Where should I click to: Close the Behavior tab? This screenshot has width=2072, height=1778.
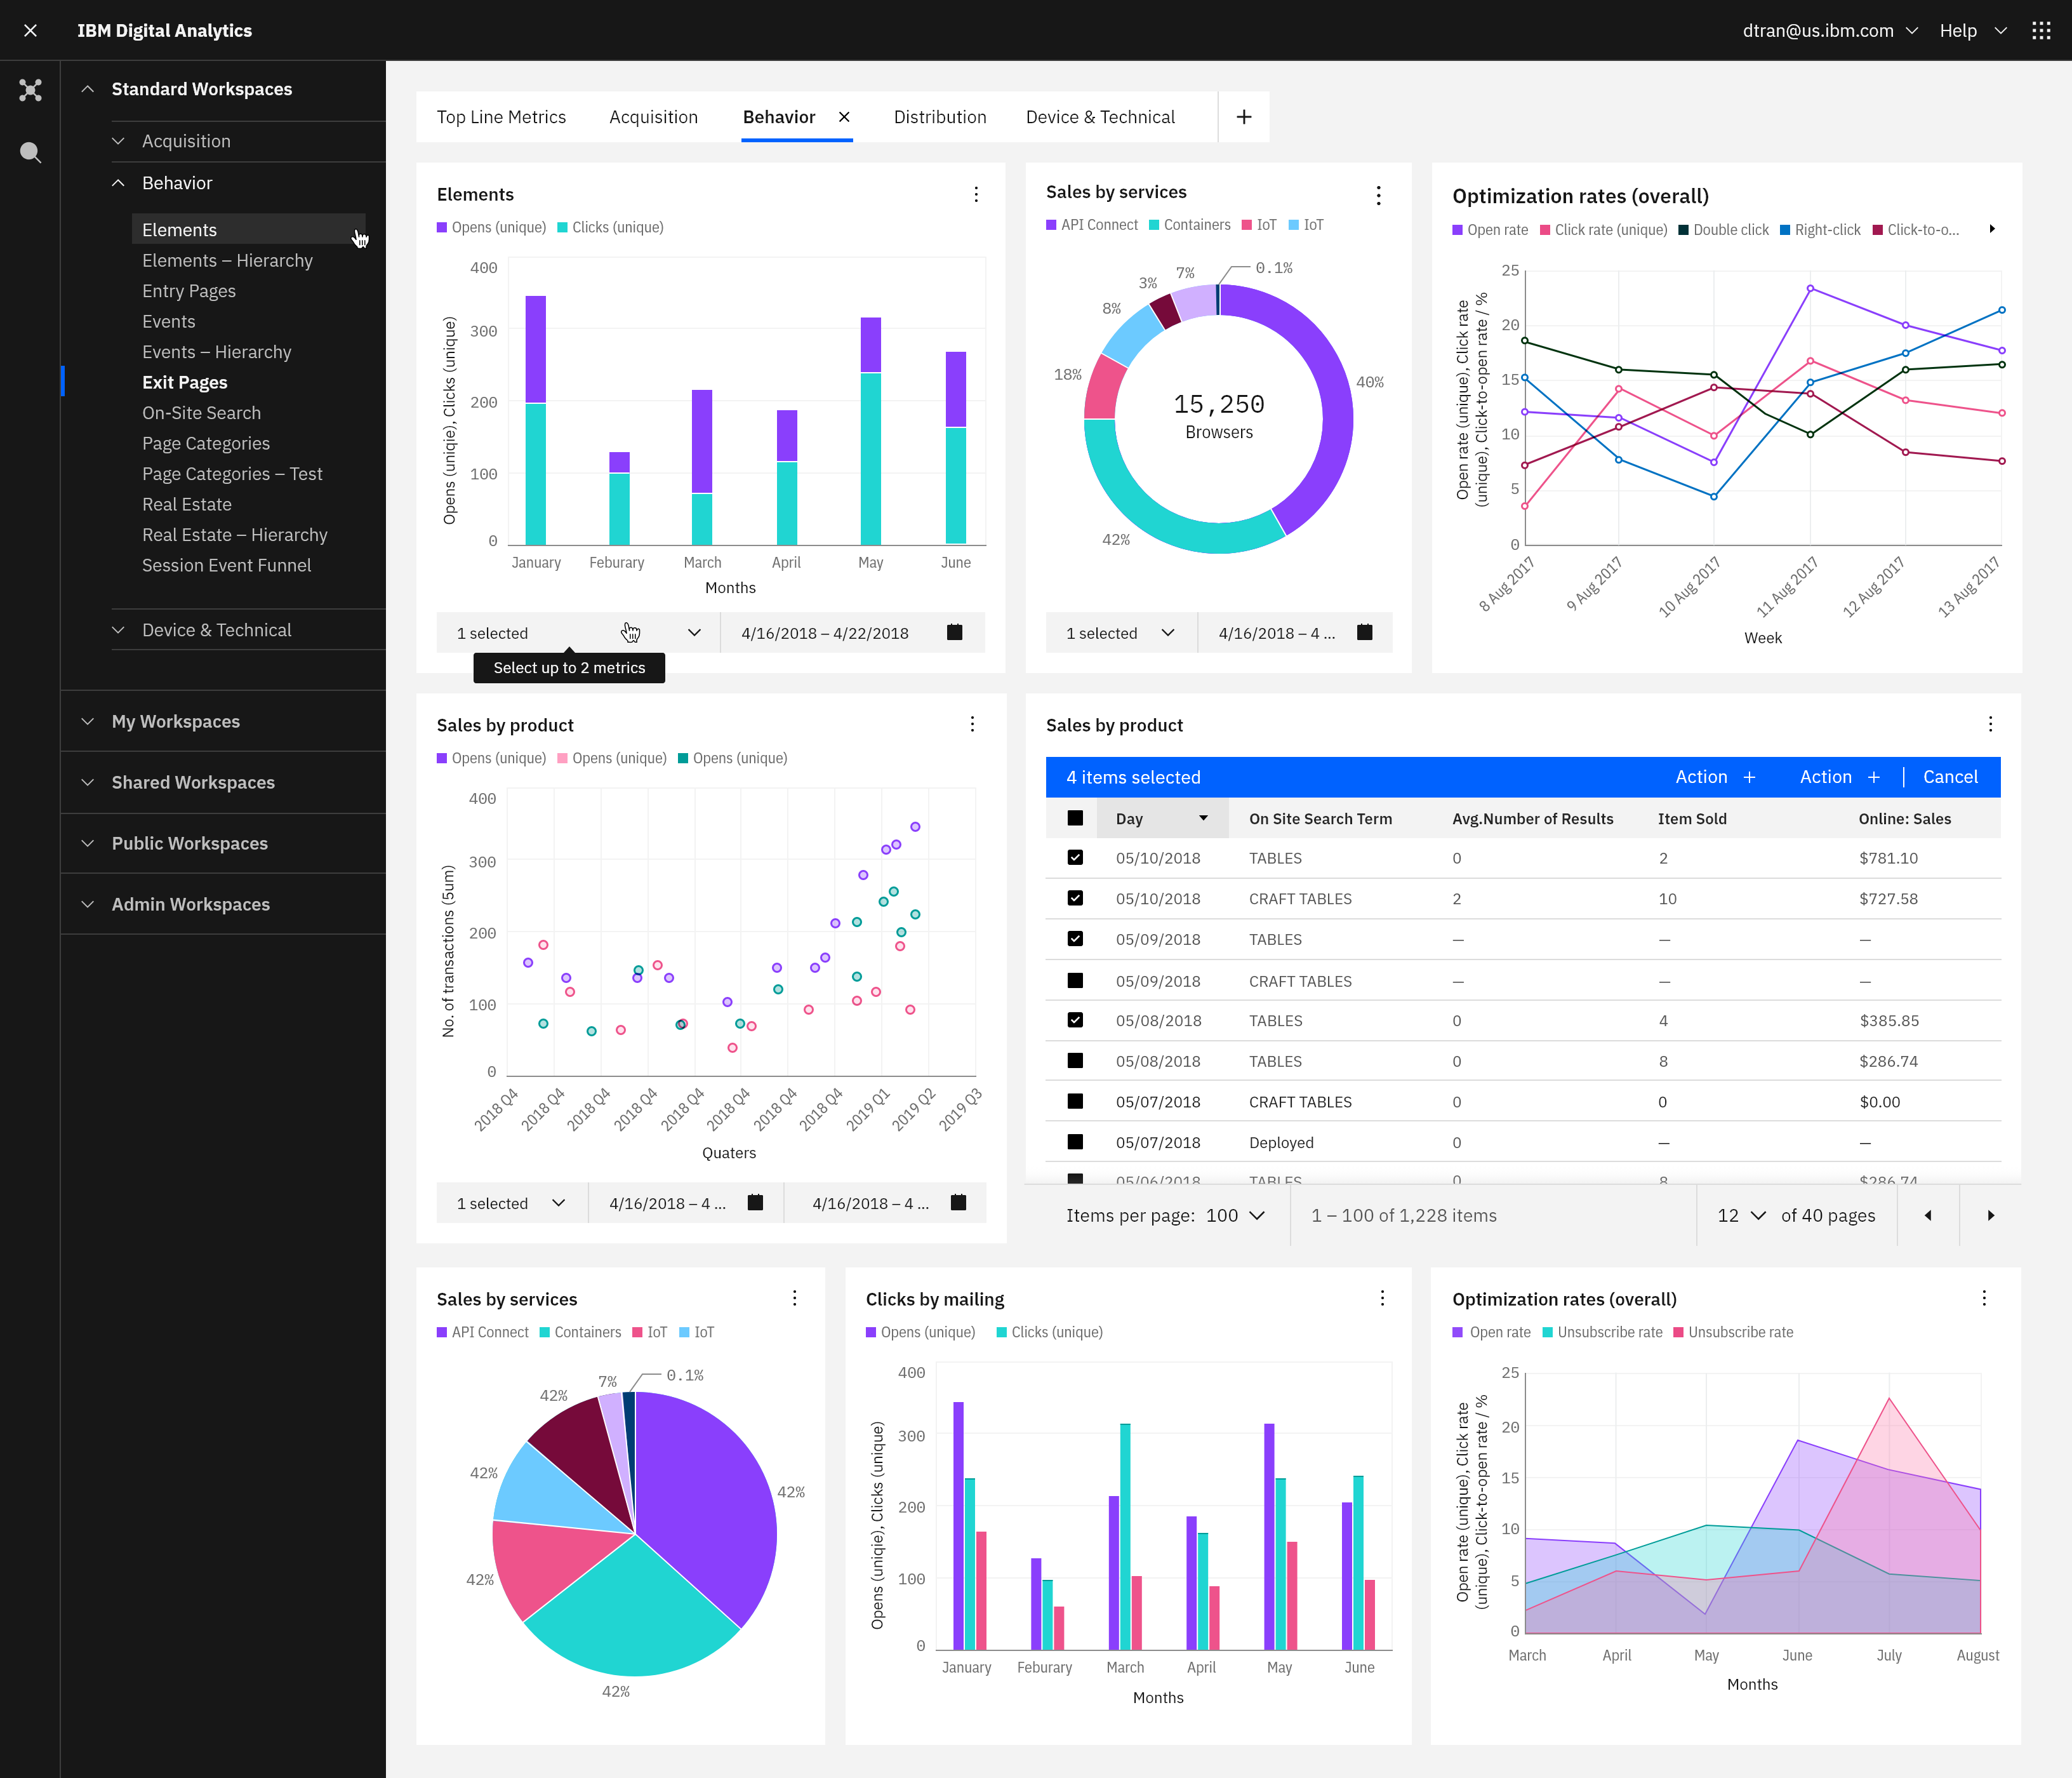point(844,117)
